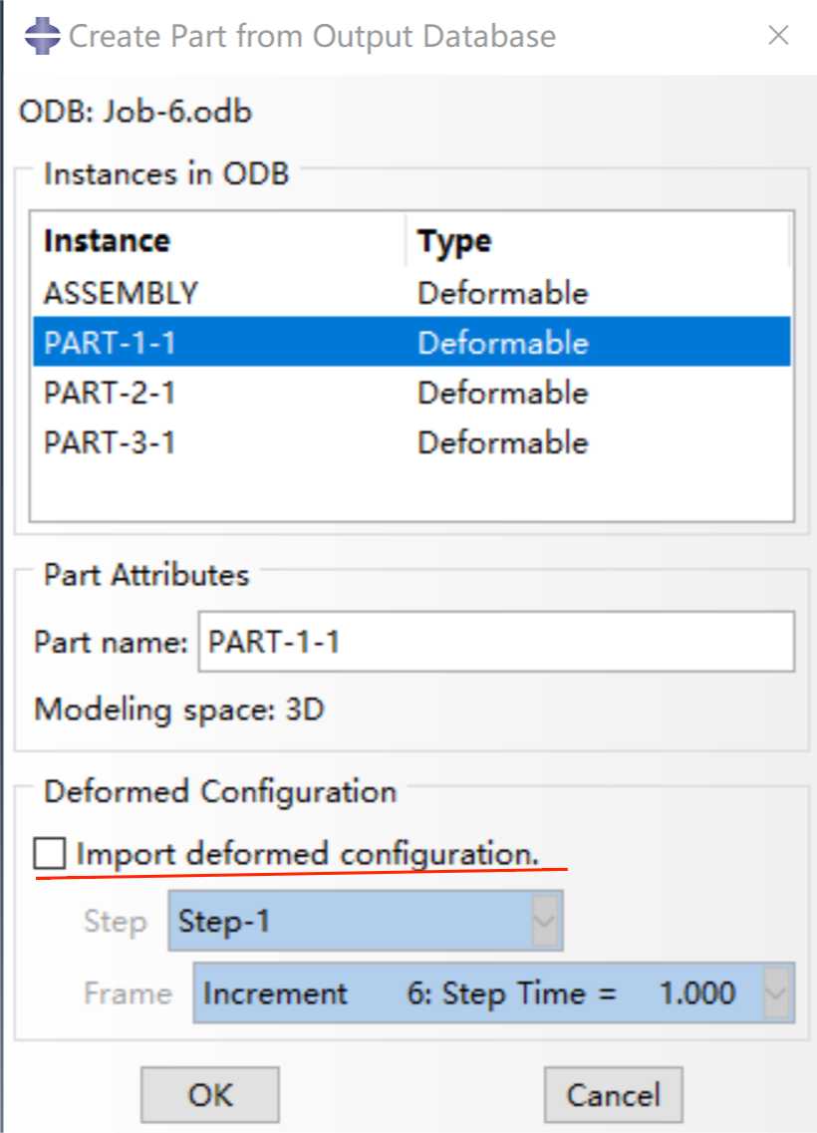Select PART-1-1 in instances list
817x1133 pixels.
pos(411,342)
